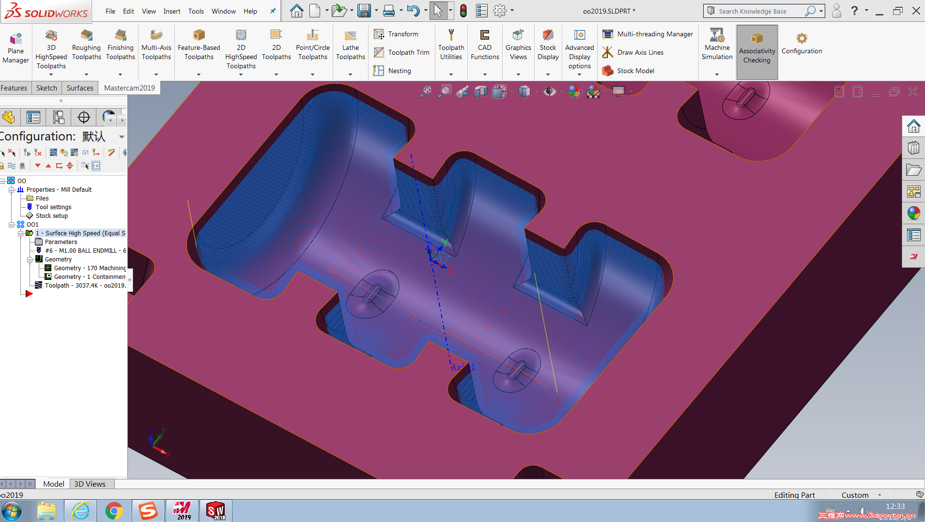Select the Zoom to Area magnifier icon
Screen dimensions: 925x522
(444, 91)
